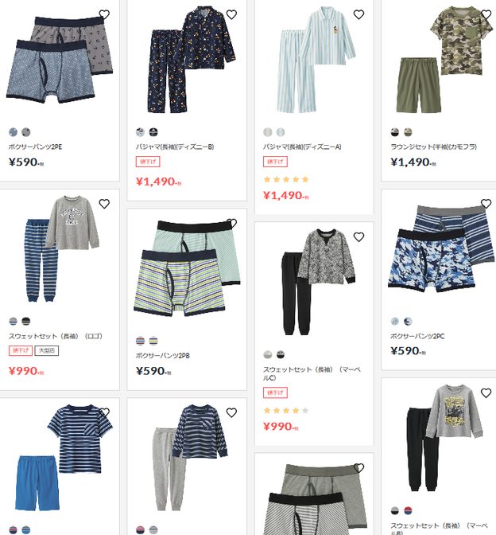Select gray color swatch for ボクサーパンツ2PE
Screen dimensions: 496x535
point(26,132)
